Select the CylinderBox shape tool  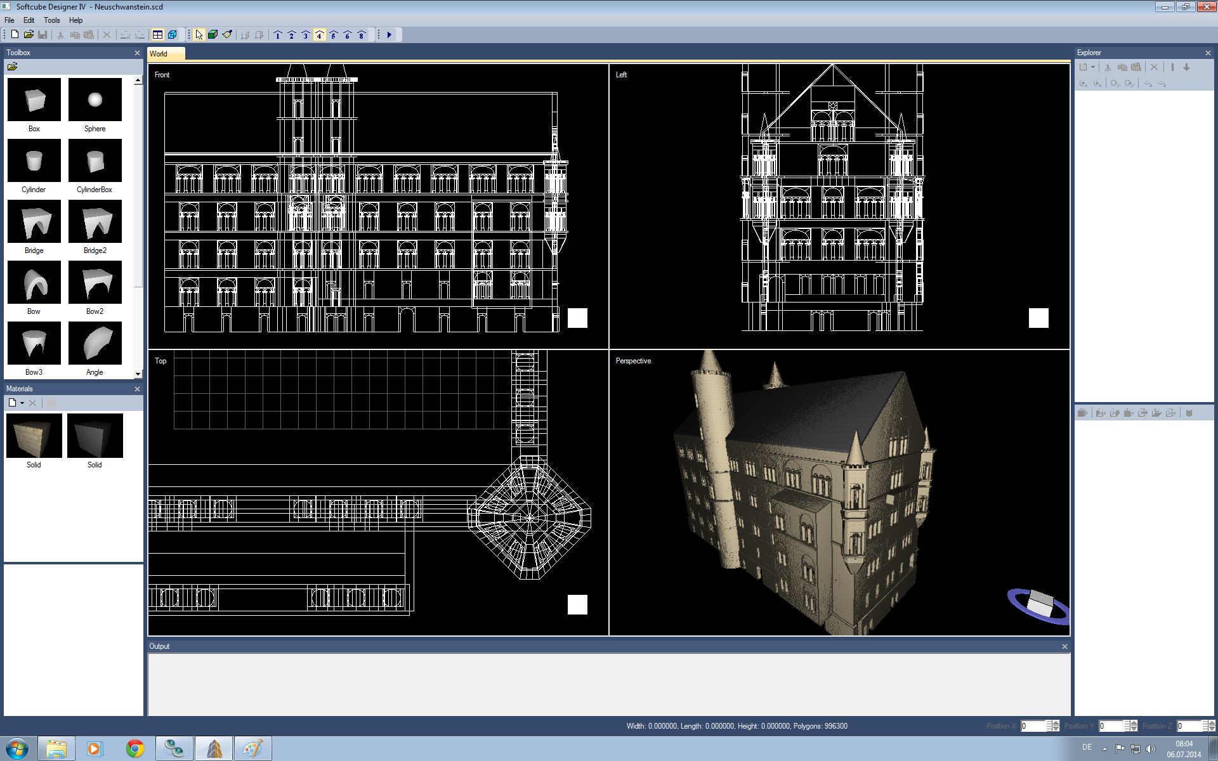coord(95,161)
